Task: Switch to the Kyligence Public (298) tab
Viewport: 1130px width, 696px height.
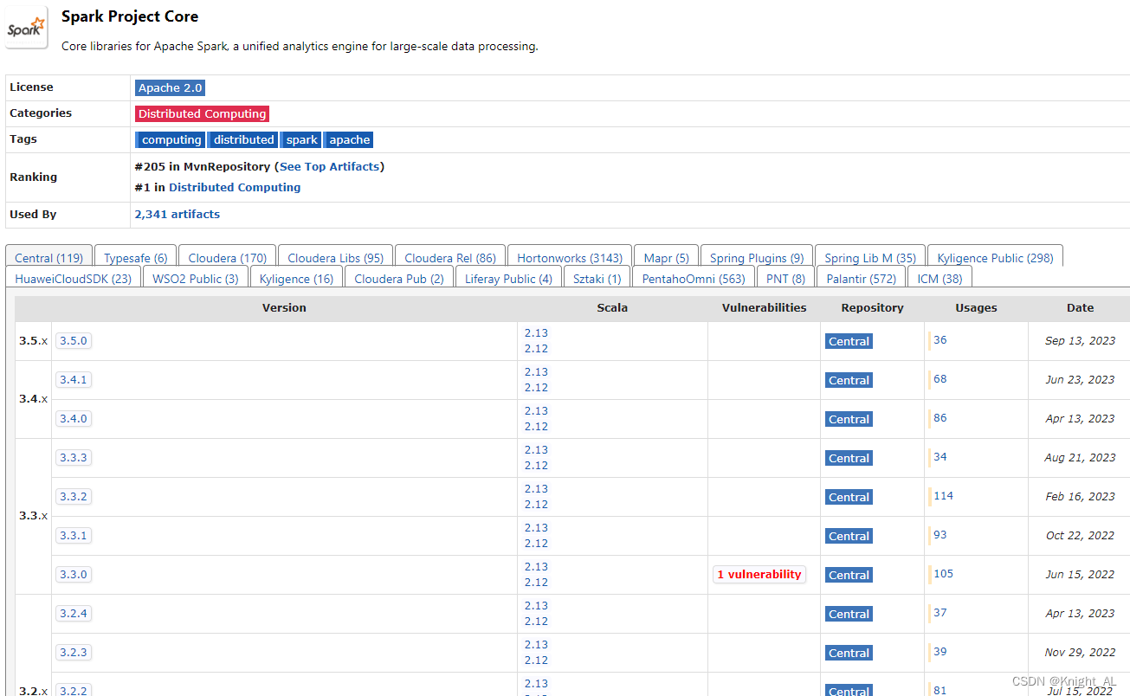Action: tap(995, 258)
